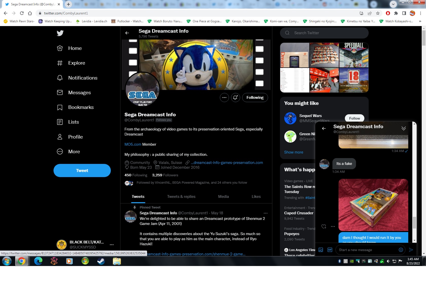The width and height of the screenshot is (426, 304).
Task: Show more bookmarks with the chevron
Action: [x=420, y=21]
